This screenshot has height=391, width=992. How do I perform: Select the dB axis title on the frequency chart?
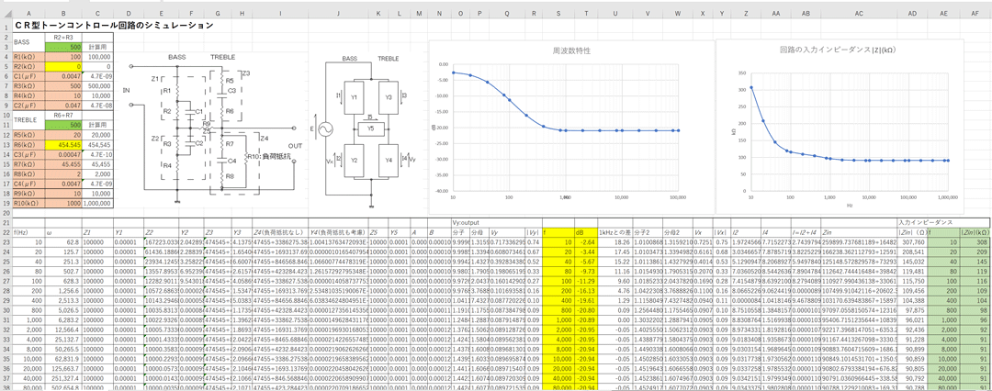click(x=435, y=127)
